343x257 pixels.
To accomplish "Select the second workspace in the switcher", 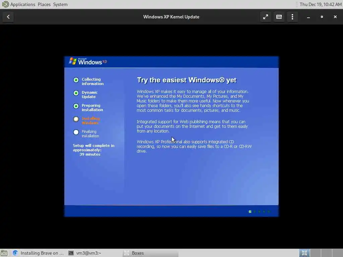I will pyautogui.click(x=315, y=253).
